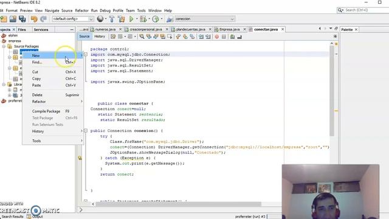Click the New Project toolbar icon
The height and width of the screenshot is (219, 389).
point(4,19)
